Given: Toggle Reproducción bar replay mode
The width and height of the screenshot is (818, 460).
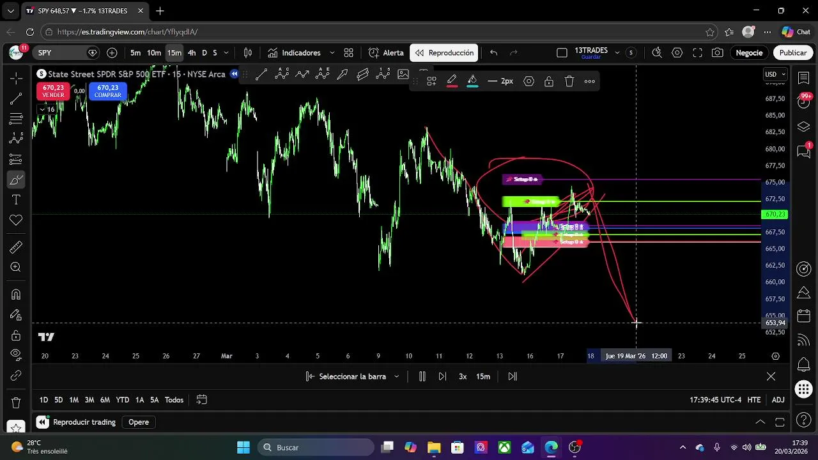Looking at the screenshot, I should coord(444,53).
